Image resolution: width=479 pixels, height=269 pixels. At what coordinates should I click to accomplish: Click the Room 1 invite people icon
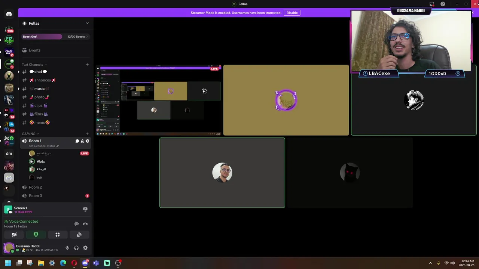(82, 141)
